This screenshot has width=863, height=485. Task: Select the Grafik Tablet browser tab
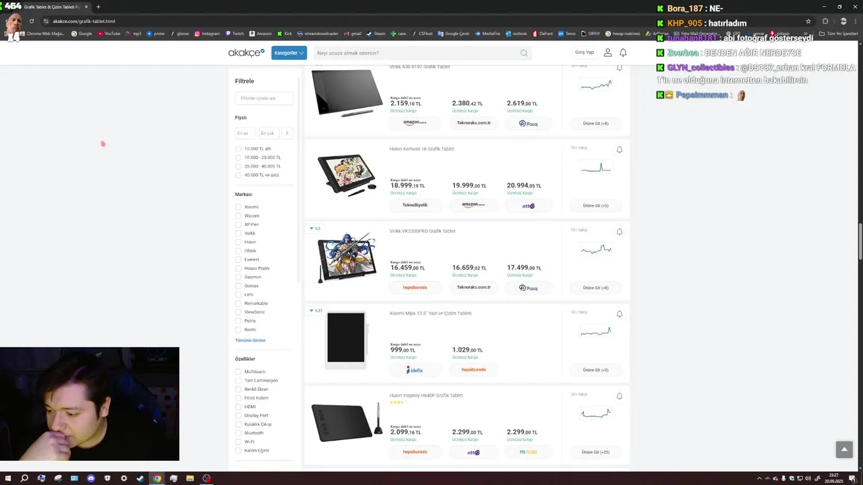coord(53,7)
